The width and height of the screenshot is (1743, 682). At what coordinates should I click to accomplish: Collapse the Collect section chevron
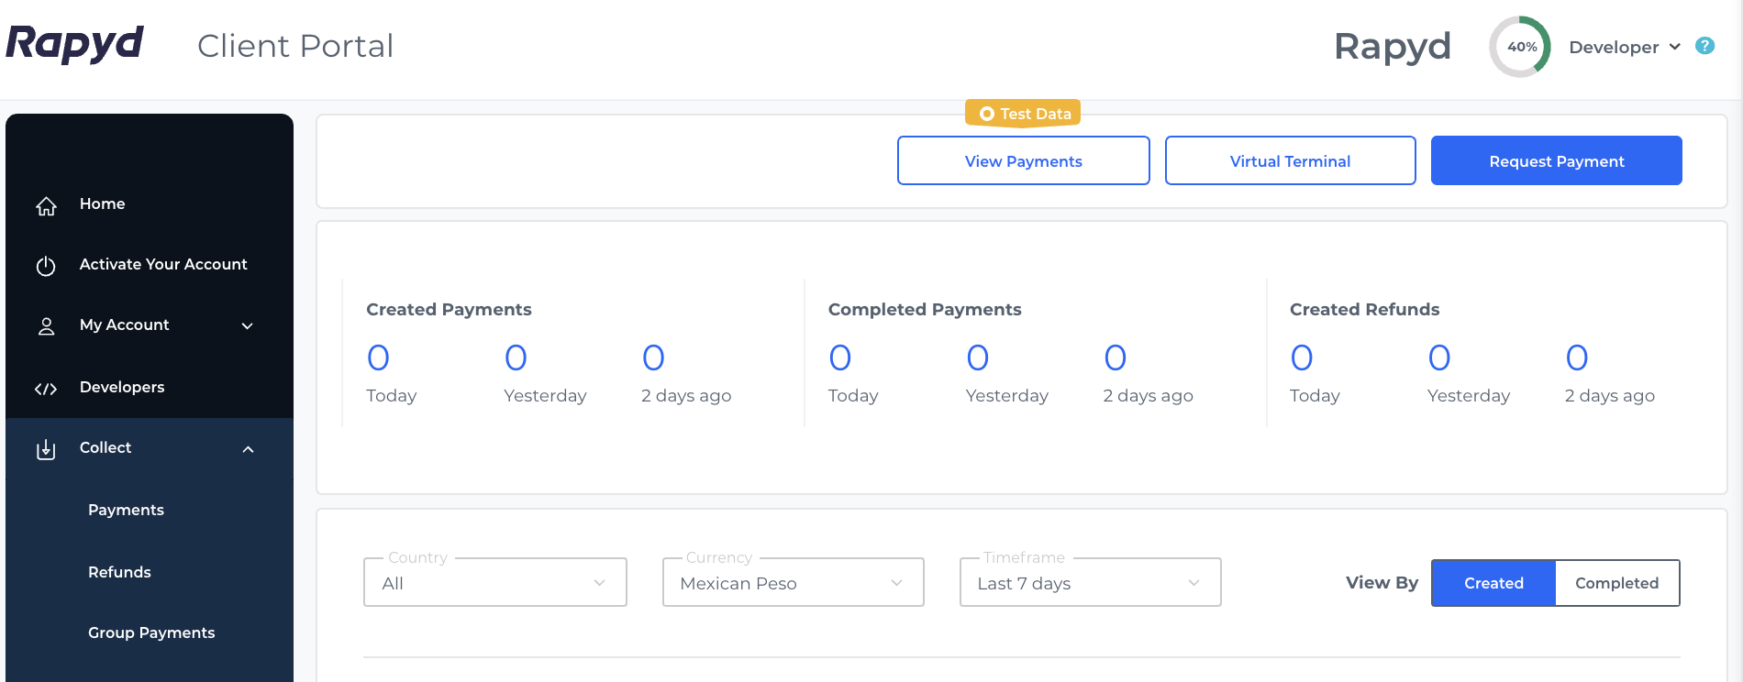[x=248, y=449]
